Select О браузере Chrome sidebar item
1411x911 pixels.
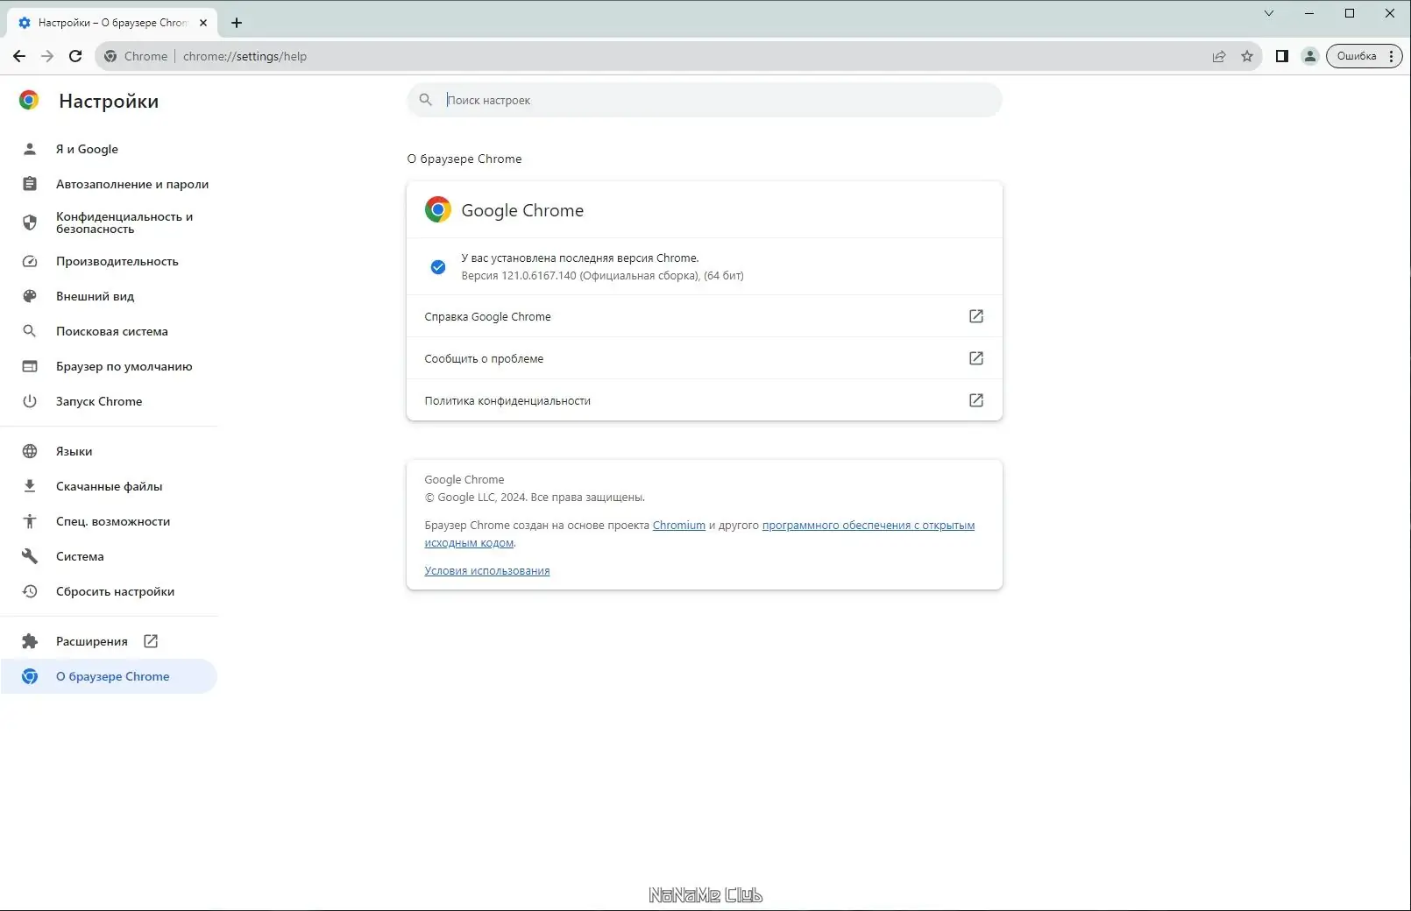pyautogui.click(x=109, y=676)
